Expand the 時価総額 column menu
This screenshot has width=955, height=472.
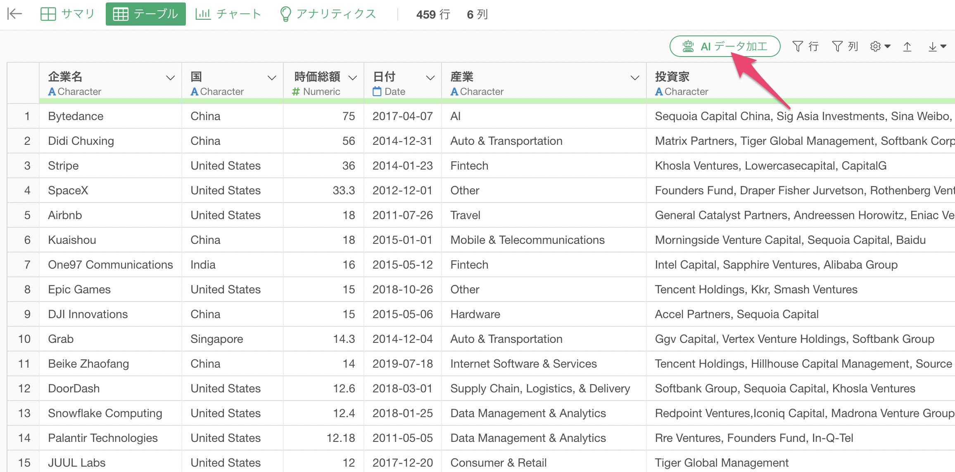(x=352, y=78)
